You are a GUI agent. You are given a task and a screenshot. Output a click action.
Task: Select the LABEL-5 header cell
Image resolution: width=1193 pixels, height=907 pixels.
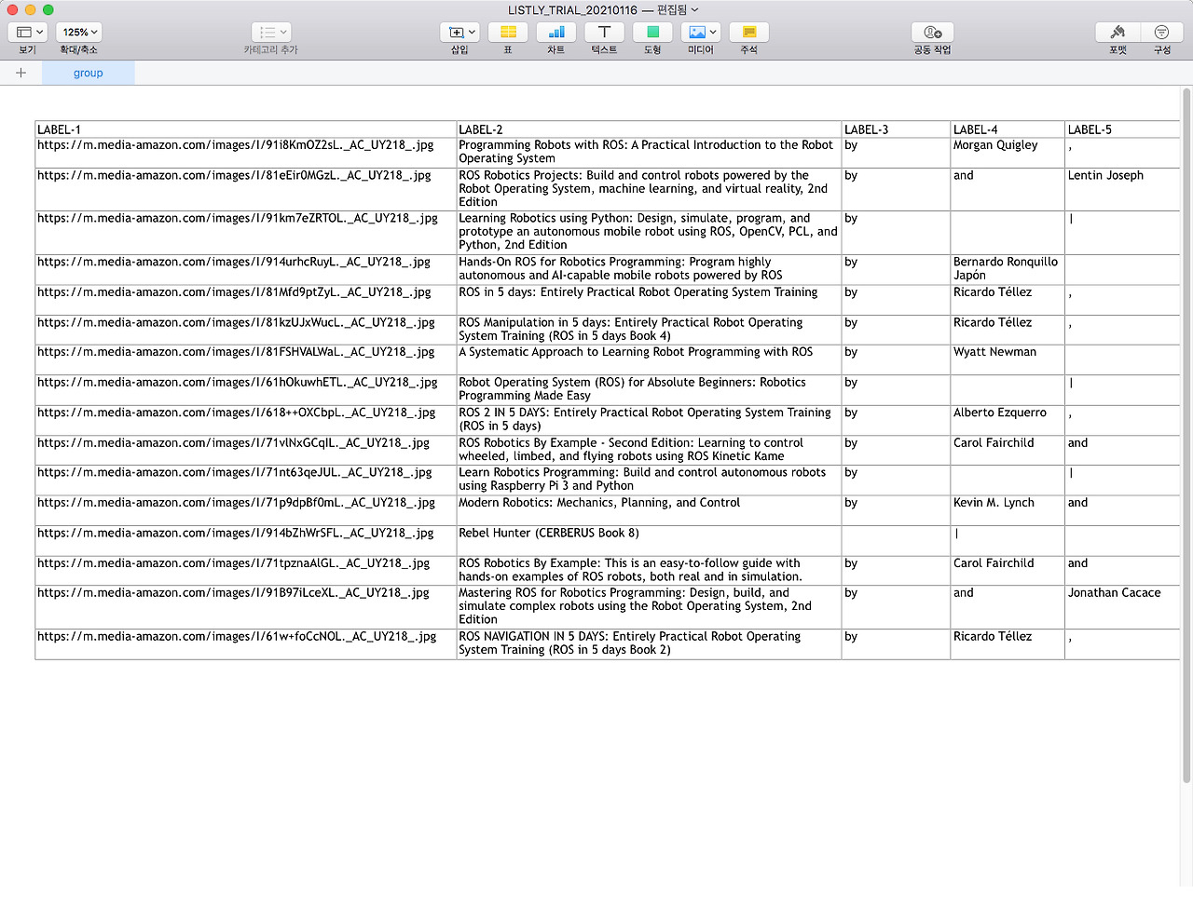coord(1122,129)
